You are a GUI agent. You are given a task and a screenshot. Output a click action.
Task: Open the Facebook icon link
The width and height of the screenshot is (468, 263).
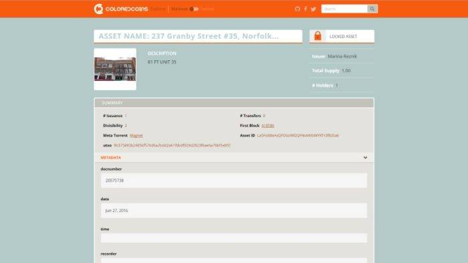point(306,9)
